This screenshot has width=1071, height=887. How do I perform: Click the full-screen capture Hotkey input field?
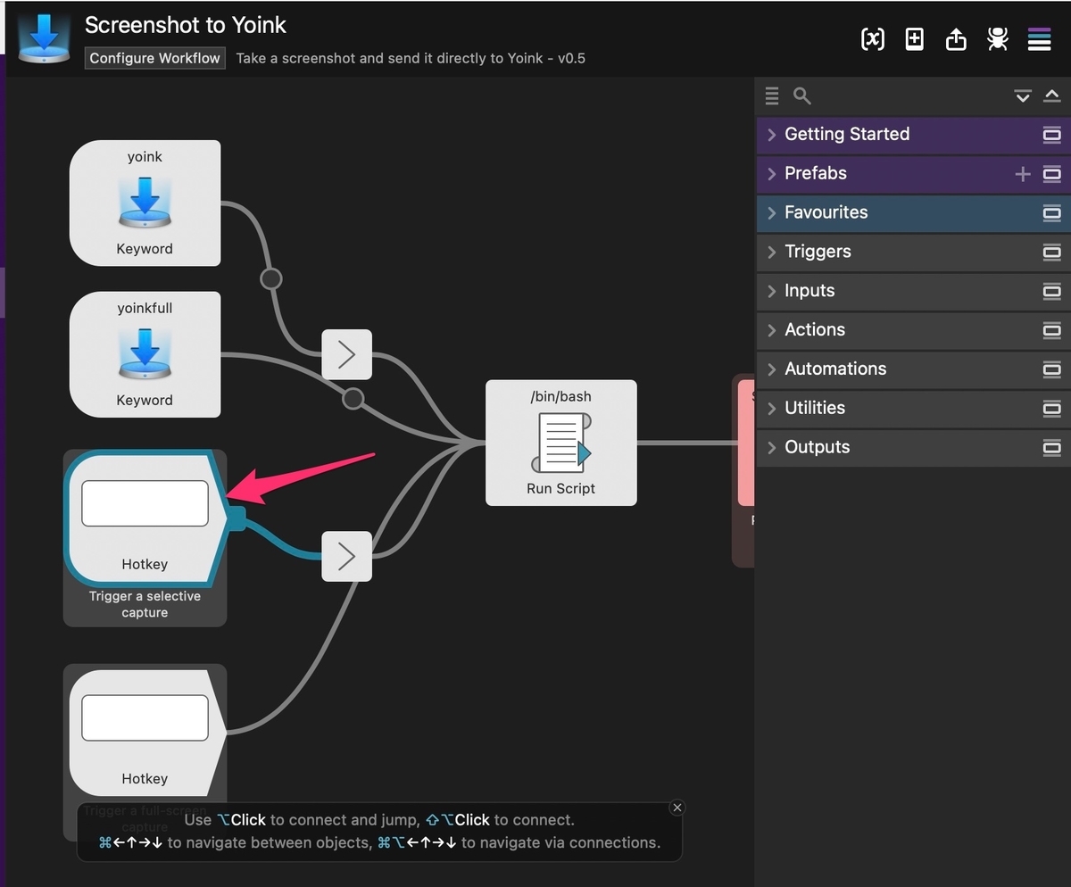pyautogui.click(x=145, y=717)
